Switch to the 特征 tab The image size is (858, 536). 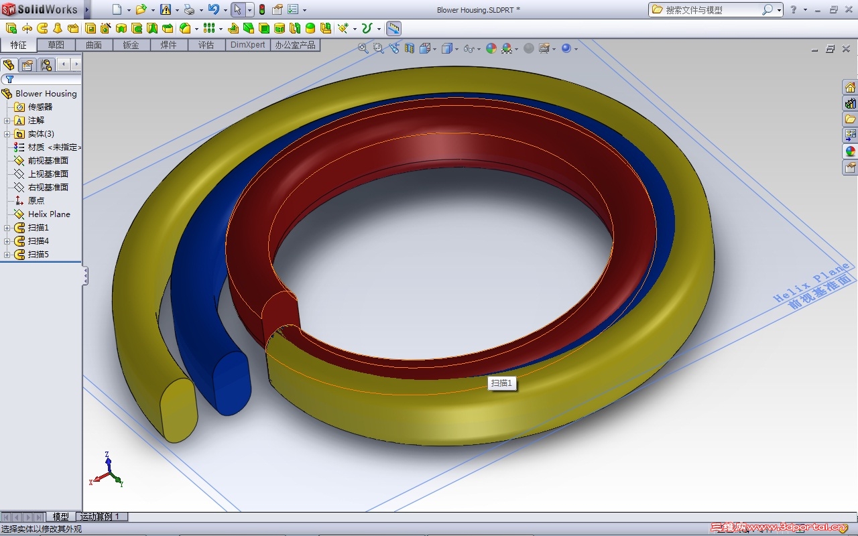(x=19, y=45)
